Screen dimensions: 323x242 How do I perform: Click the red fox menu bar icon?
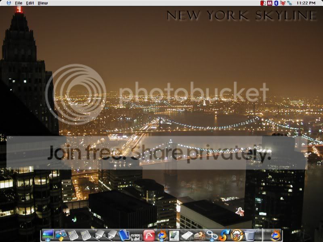point(283,3)
